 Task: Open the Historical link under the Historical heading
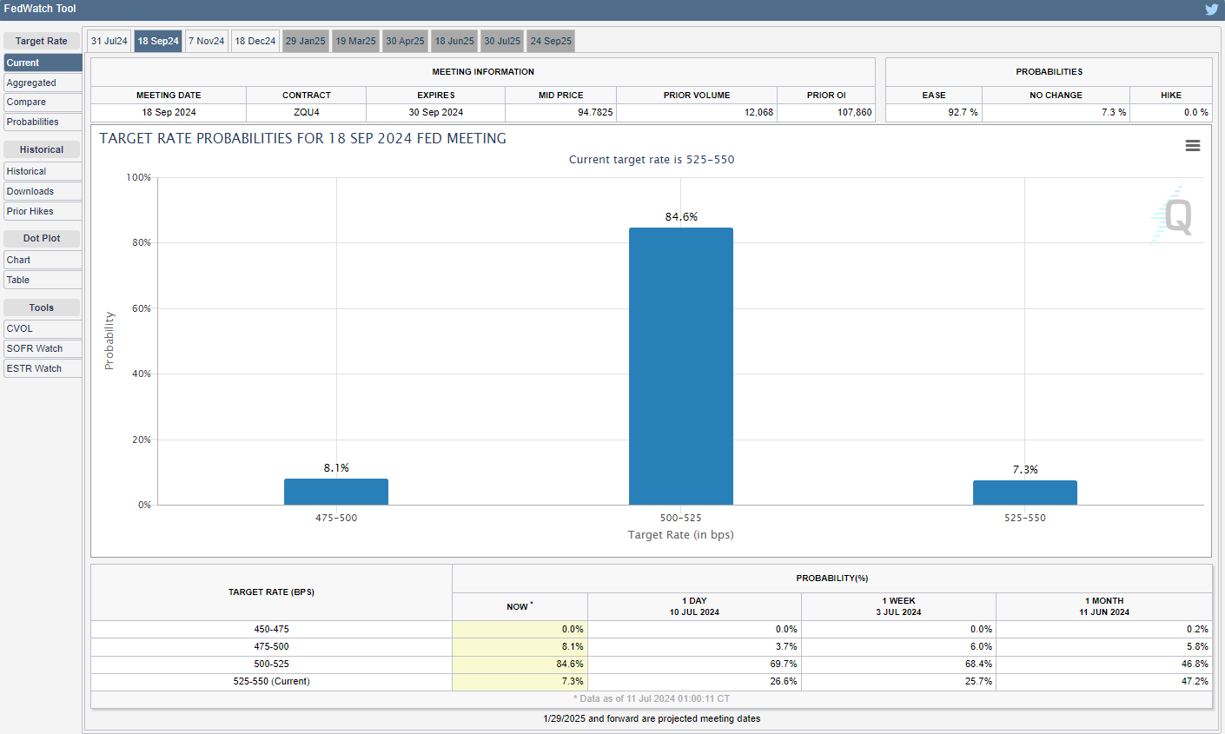coord(43,171)
